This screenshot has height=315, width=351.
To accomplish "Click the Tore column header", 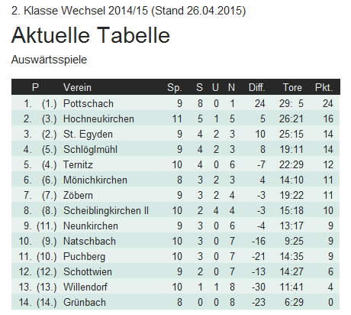I will (292, 87).
